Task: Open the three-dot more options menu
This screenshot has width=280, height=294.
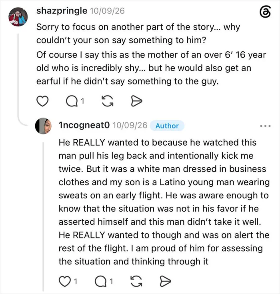Action: [x=265, y=126]
